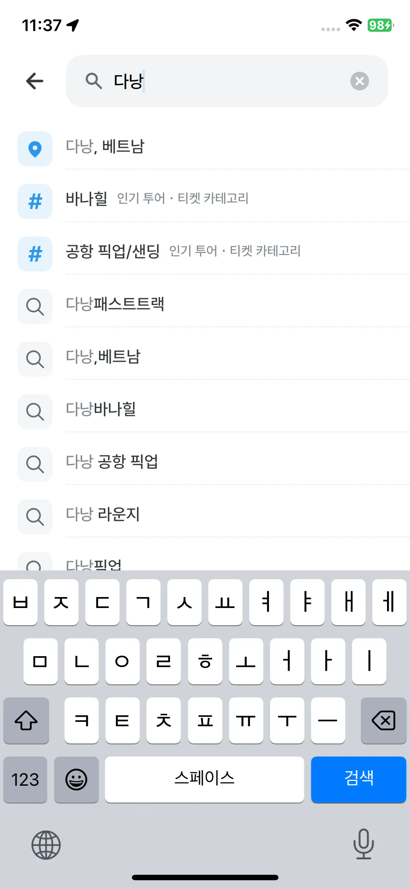410x889 pixels.
Task: Tap the 다낭 search input field
Action: (x=226, y=81)
